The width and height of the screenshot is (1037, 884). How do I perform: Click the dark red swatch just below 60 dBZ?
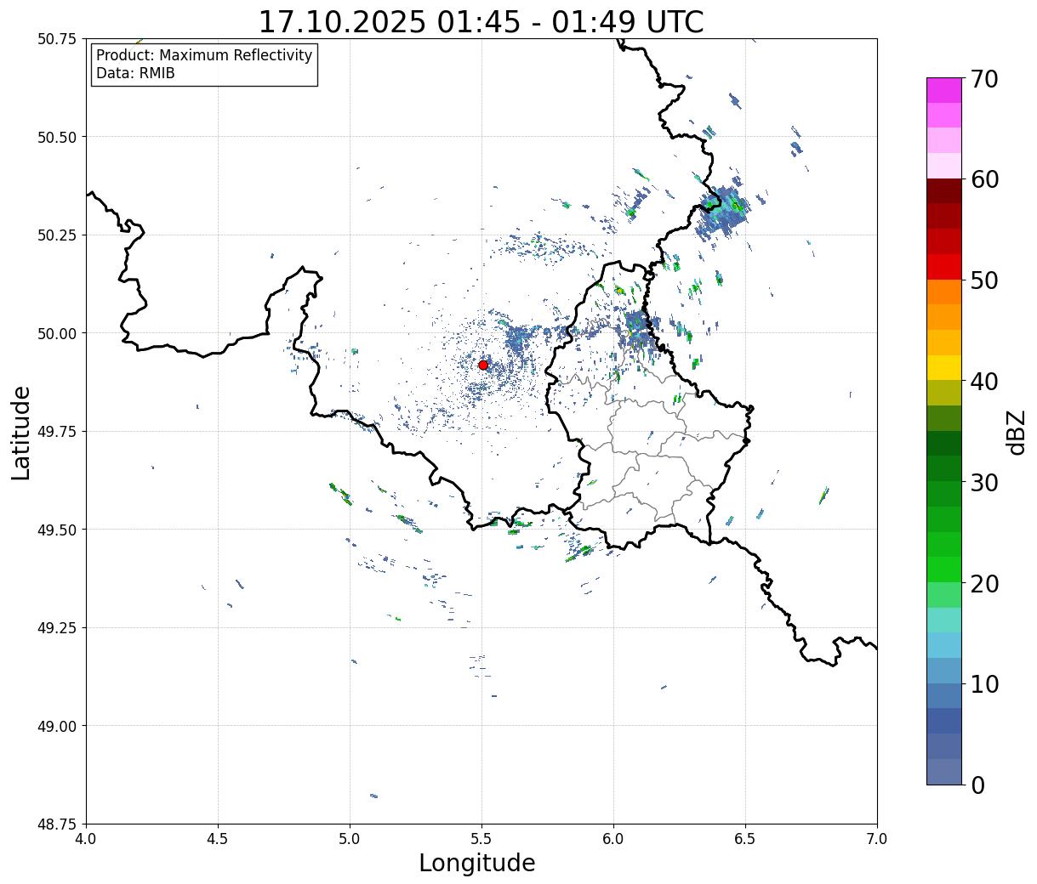coord(944,191)
